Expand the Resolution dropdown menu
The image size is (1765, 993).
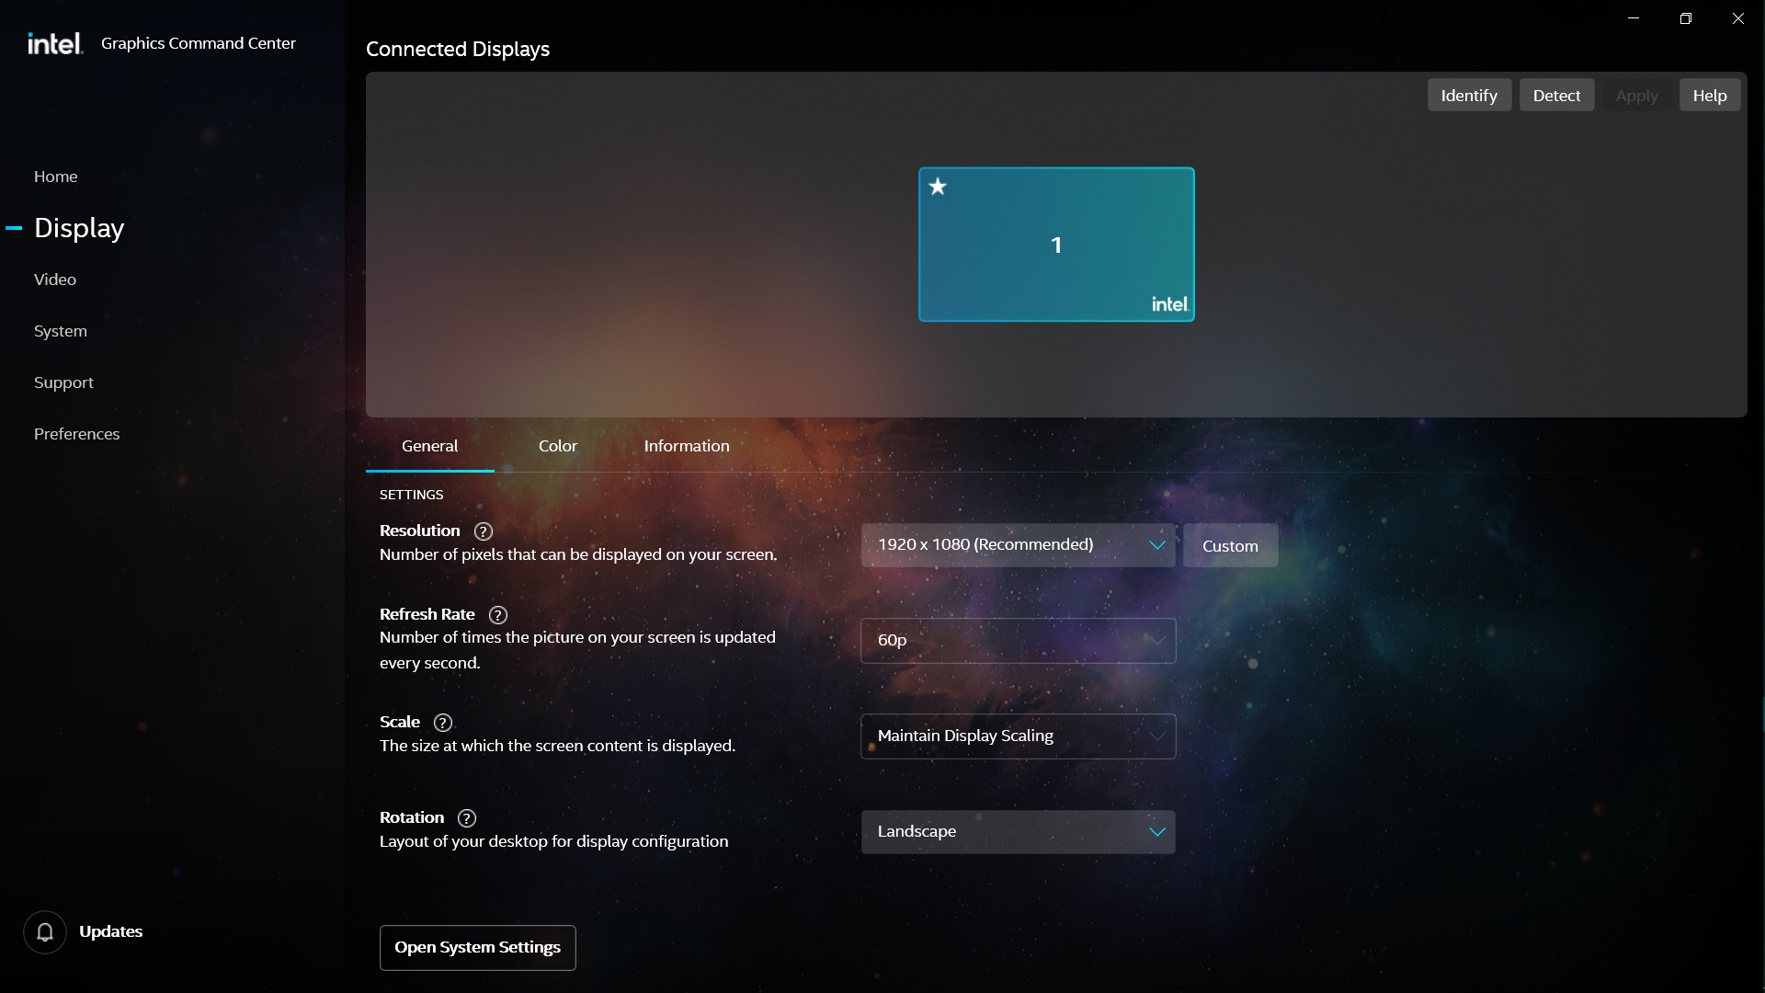1019,543
